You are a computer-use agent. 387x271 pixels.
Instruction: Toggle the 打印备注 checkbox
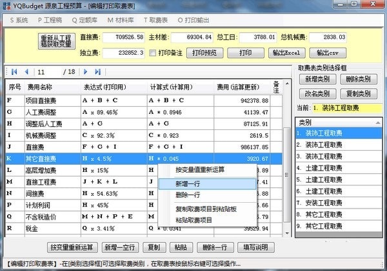coord(153,53)
